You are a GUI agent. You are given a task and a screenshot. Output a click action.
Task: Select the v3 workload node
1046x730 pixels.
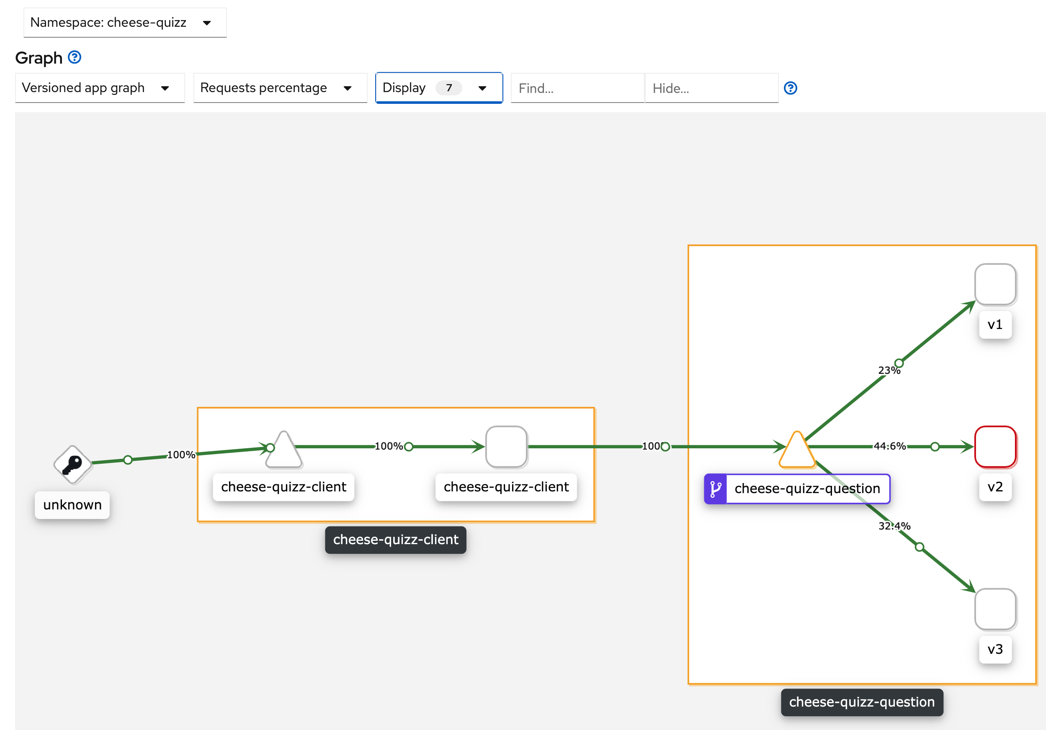[x=995, y=609]
